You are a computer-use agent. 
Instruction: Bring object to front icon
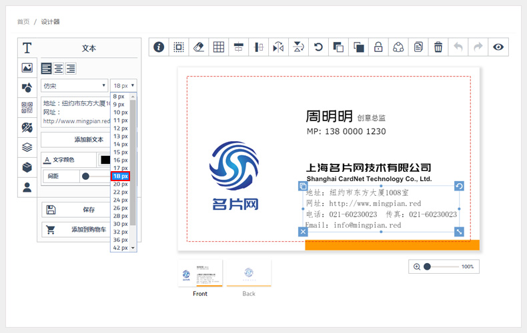tap(338, 47)
